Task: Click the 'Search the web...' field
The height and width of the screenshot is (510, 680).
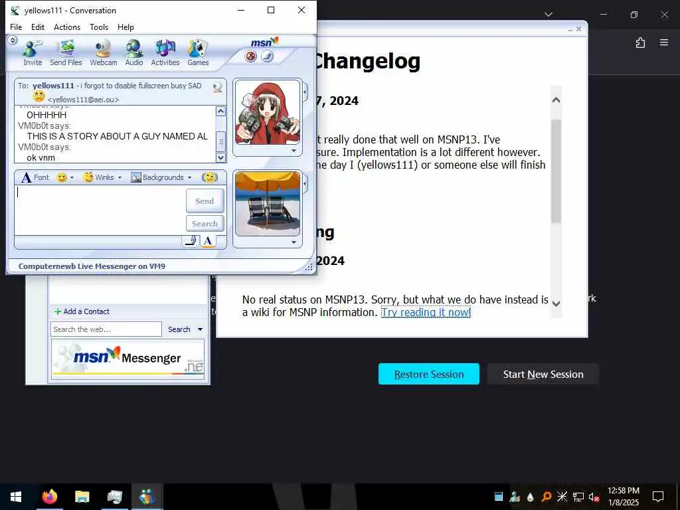Action: (106, 329)
